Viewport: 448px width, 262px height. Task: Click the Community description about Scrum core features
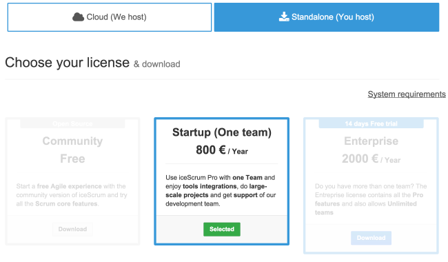click(x=72, y=195)
